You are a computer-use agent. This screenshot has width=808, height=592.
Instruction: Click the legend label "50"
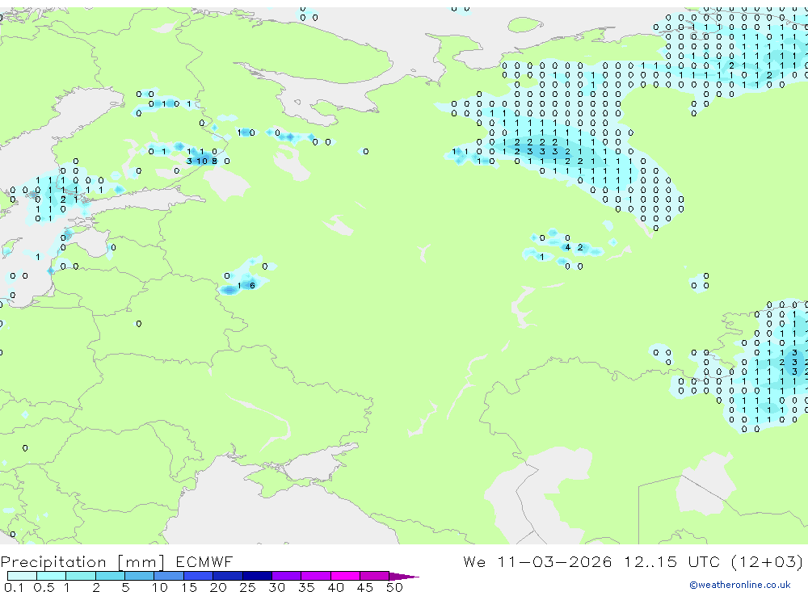(x=394, y=587)
